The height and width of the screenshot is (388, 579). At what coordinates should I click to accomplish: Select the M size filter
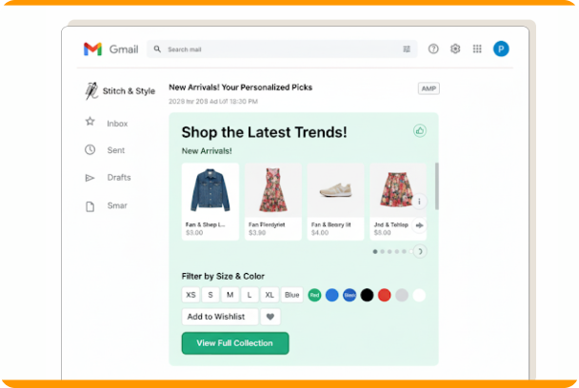coord(230,295)
